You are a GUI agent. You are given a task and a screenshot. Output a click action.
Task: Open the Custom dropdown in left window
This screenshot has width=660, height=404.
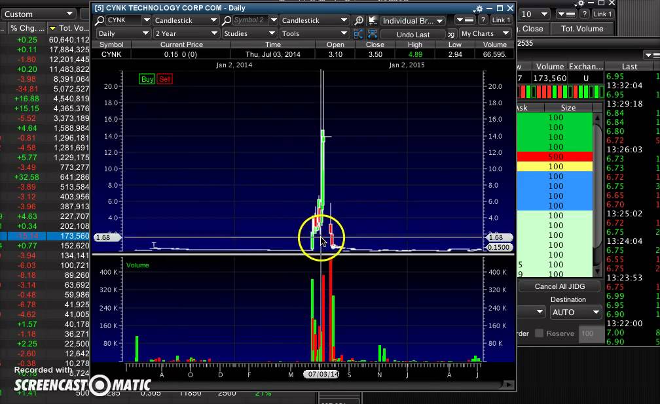click(38, 14)
